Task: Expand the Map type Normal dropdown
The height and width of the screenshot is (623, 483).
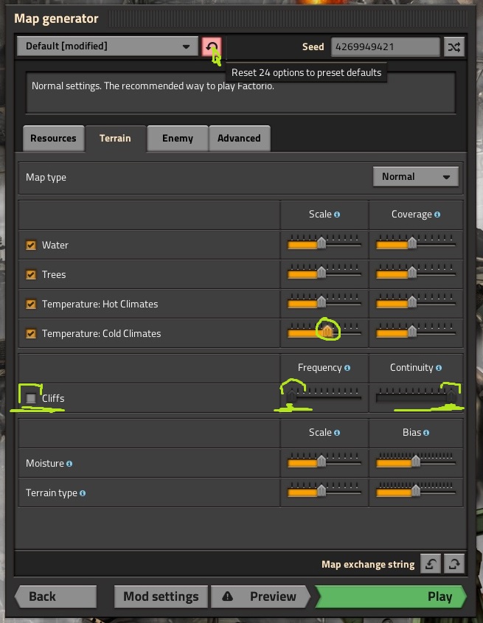Action: click(415, 177)
